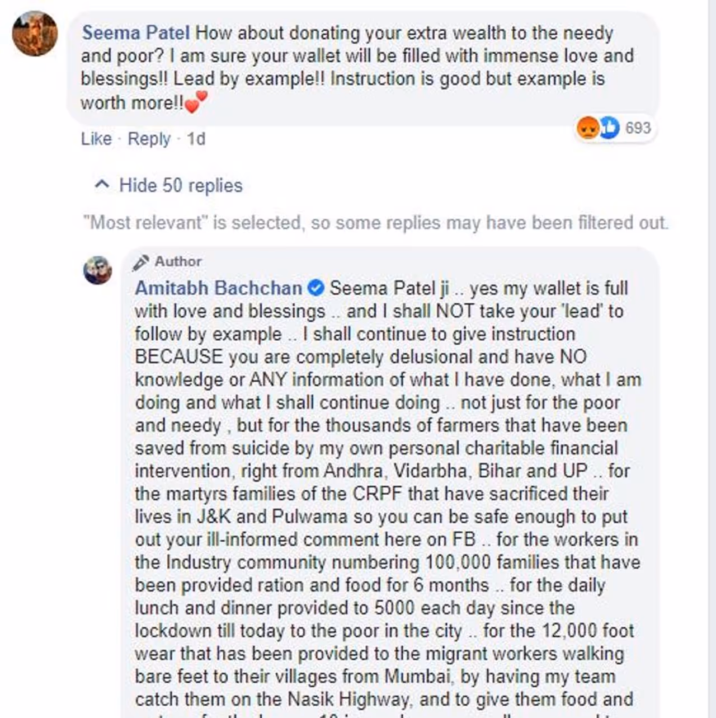Like Seema Patel's comment
Screen dimensions: 716x718
[96, 139]
